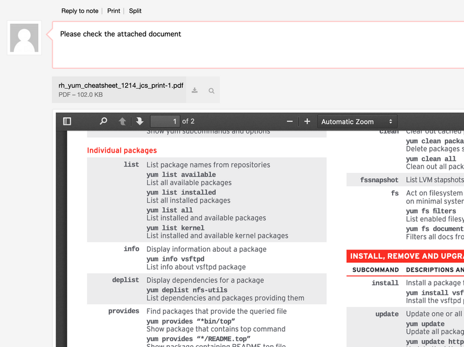Screen dimensions: 464x347
Task: Zoom out with the minus button
Action: [290, 121]
